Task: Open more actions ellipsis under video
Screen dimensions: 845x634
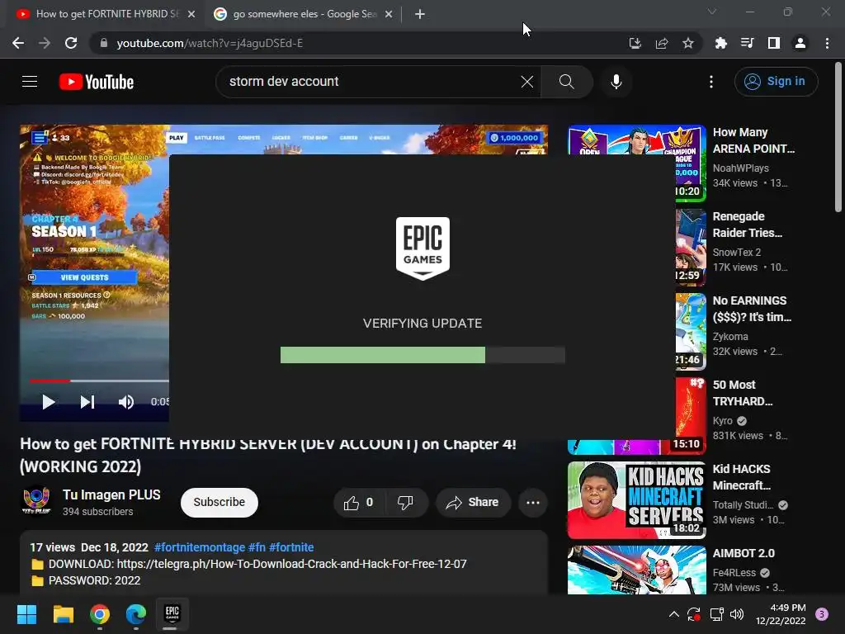Action: 533,503
